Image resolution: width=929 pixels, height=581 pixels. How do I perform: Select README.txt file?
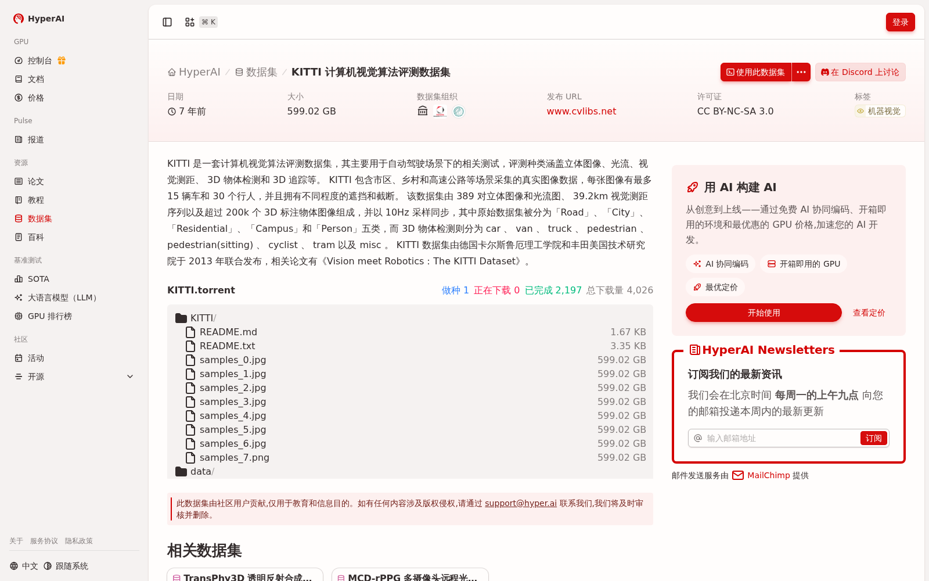pyautogui.click(x=227, y=346)
